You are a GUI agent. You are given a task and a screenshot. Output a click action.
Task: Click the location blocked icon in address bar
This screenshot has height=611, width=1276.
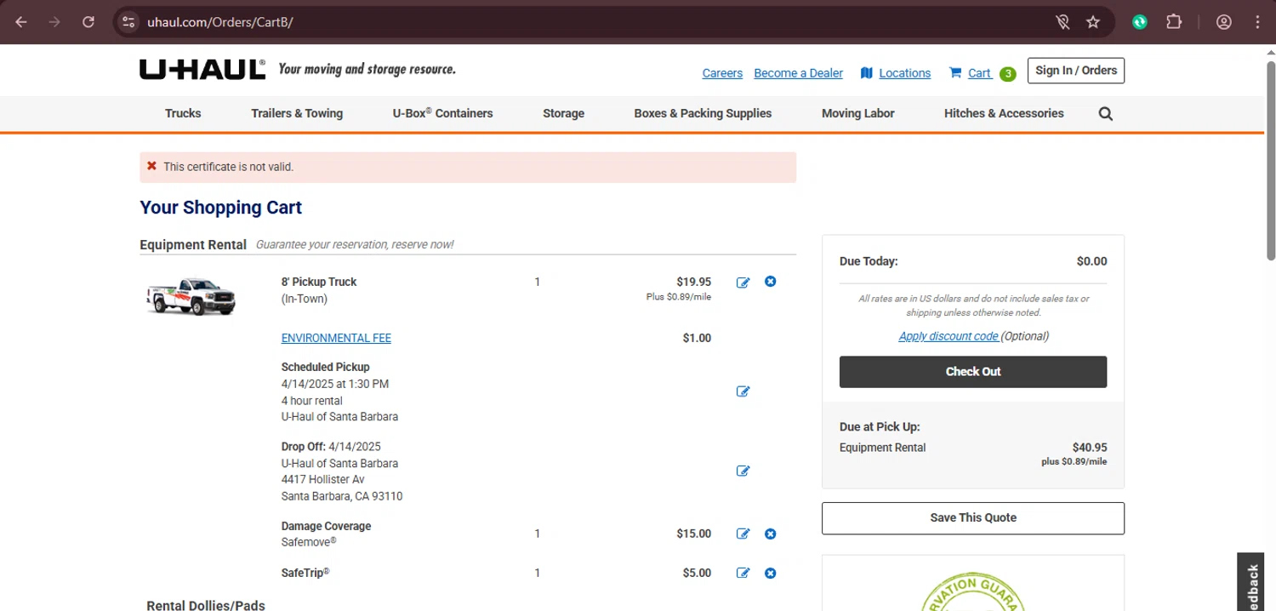click(x=1062, y=22)
